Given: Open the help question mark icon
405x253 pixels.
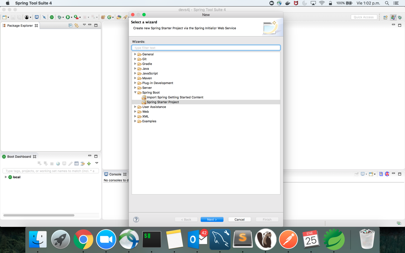Looking at the screenshot, I should click(x=136, y=219).
